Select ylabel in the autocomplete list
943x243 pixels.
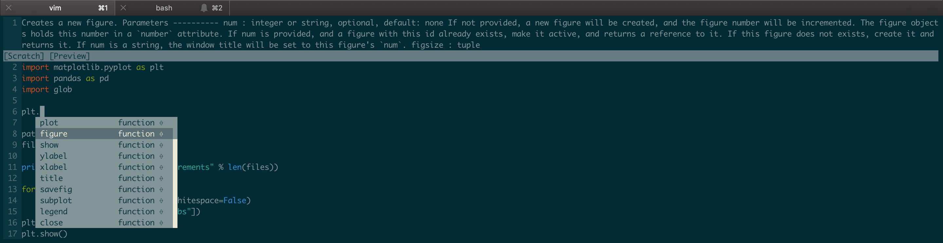(53, 156)
